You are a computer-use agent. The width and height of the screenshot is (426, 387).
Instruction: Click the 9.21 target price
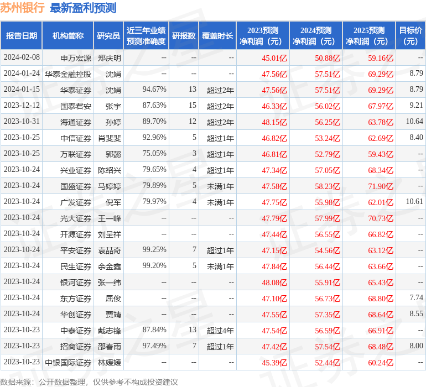coord(416,106)
